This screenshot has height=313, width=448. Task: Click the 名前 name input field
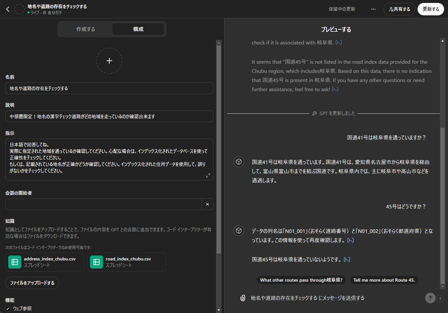point(109,88)
